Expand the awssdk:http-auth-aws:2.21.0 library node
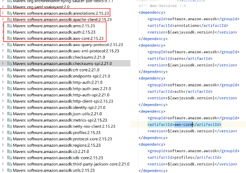 (3, 89)
